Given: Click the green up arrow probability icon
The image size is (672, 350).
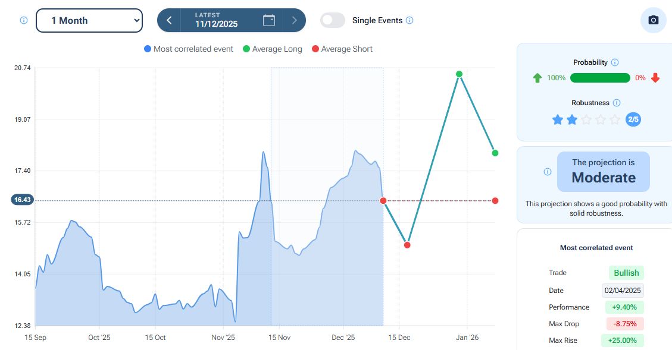Looking at the screenshot, I should [x=537, y=78].
